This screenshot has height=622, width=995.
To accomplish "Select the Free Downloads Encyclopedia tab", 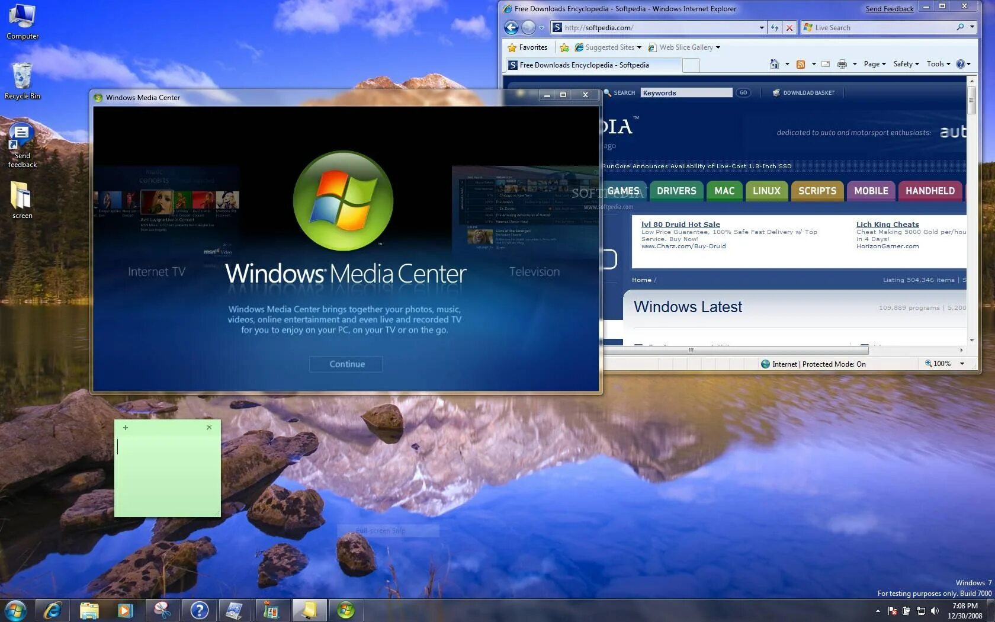I will coord(592,65).
